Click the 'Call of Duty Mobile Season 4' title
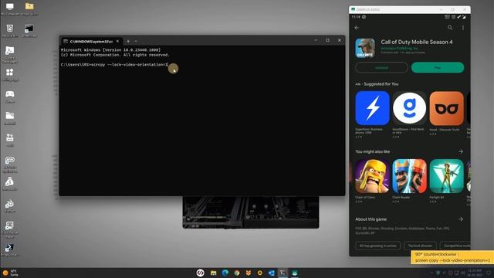Viewport: 494px width, 278px height. [417, 42]
